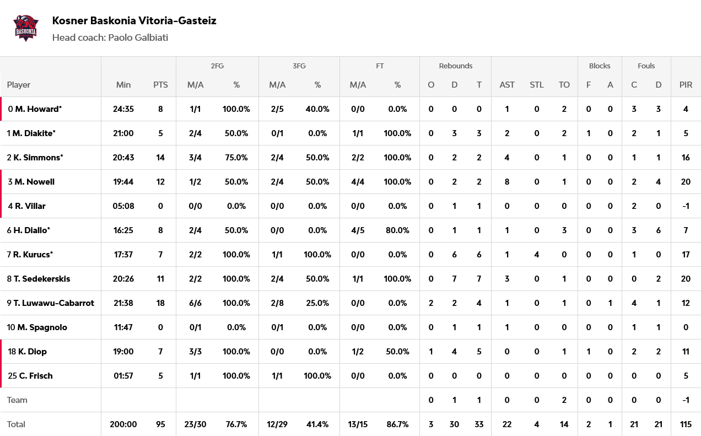Open Kosner Baskonia Vitoria-Gasteiz team name
The image size is (701, 436).
[134, 21]
